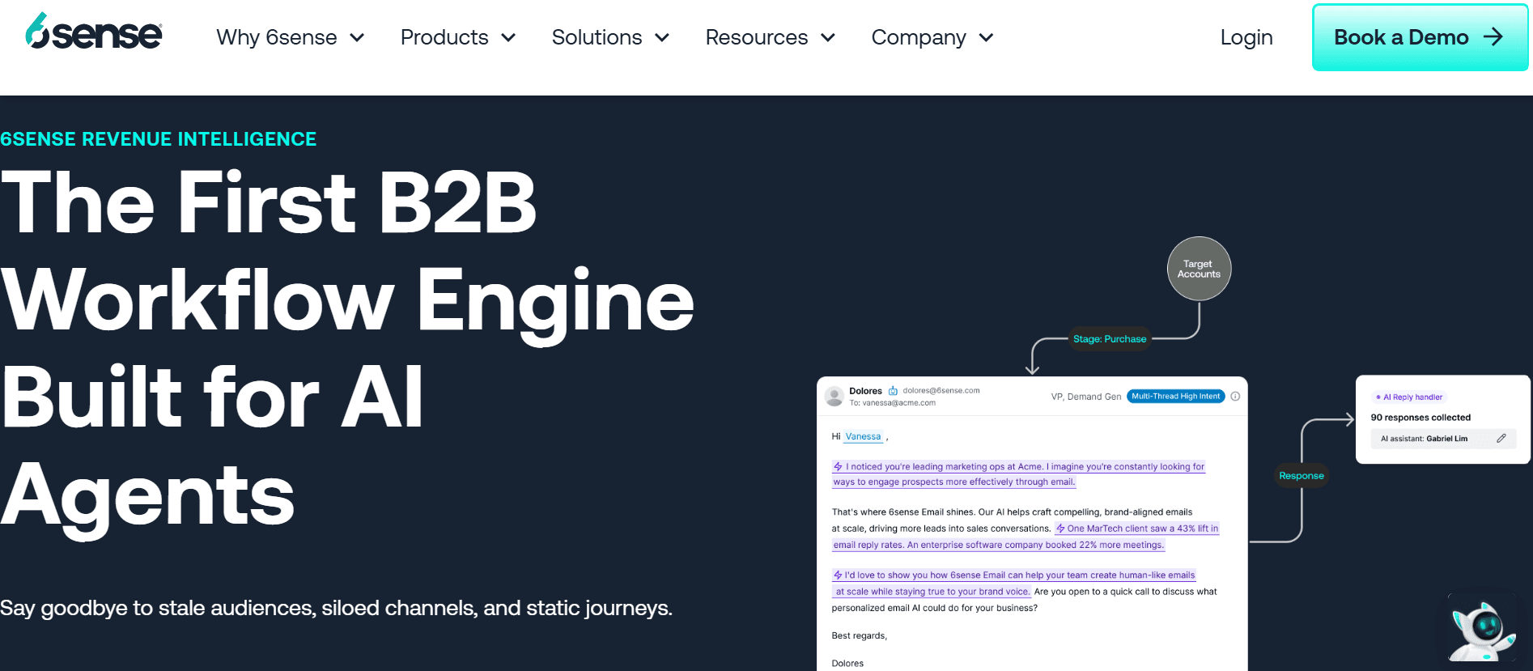Click the Response label on the flow
1533x671 pixels.
pos(1302,476)
